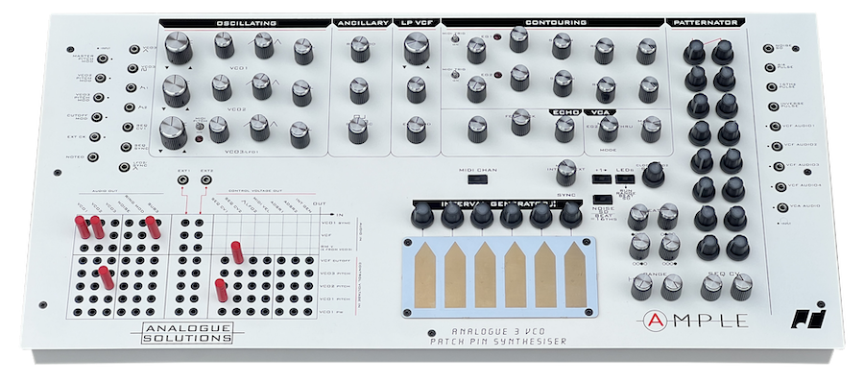Tap the first gold touch plate
The height and width of the screenshot is (381, 864).
pos(424,275)
